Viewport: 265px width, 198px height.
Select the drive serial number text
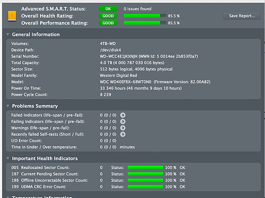[x=118, y=56]
